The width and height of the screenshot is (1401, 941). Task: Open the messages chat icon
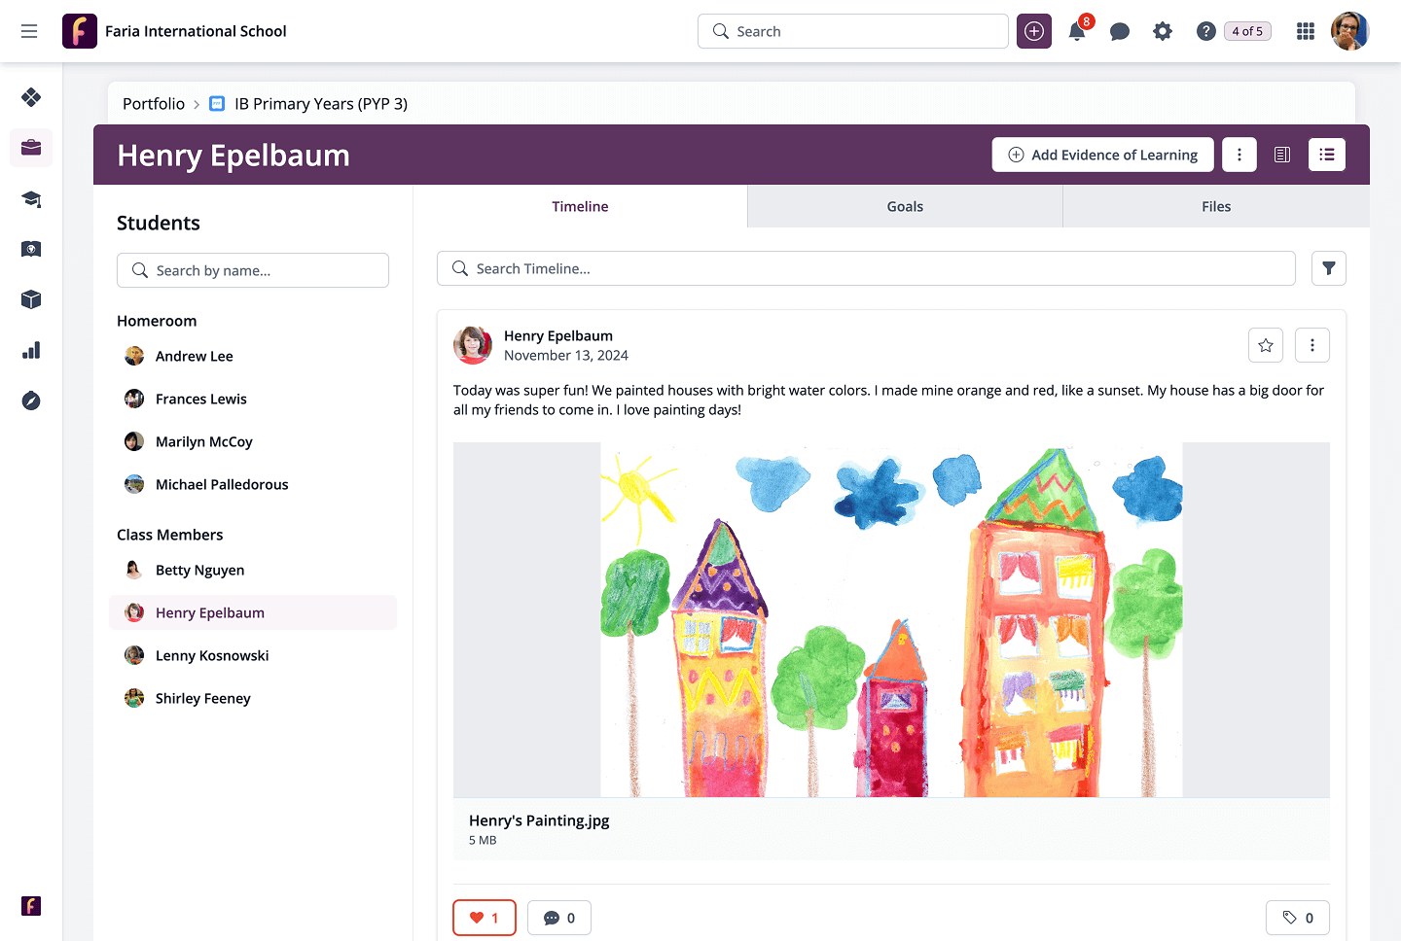(x=1120, y=32)
